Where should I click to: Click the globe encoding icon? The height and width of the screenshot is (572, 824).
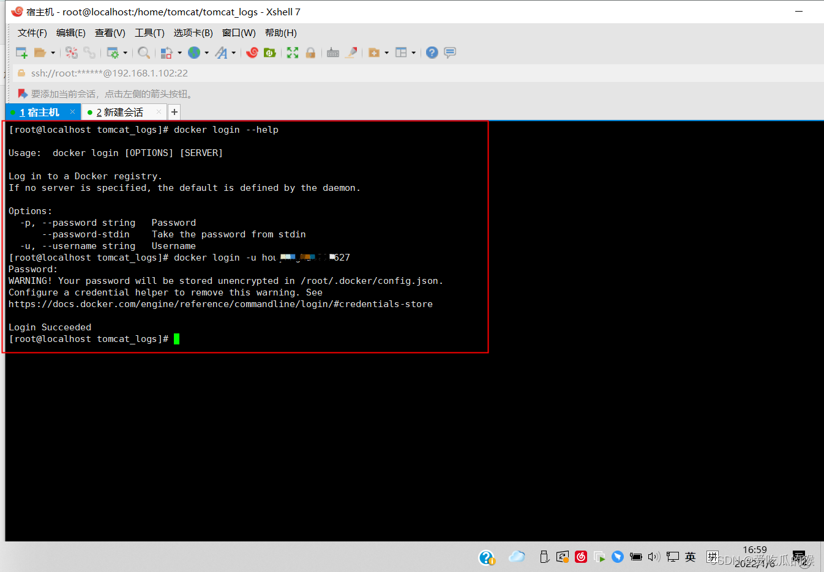194,53
